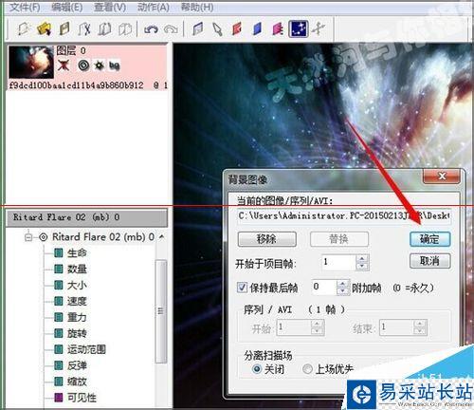Click the 附加帧 number field showing 0
The width and height of the screenshot is (474, 410).
(324, 288)
